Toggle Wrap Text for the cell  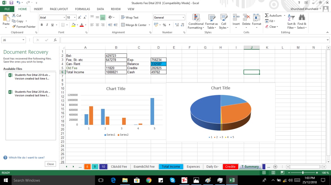pos(130,17)
